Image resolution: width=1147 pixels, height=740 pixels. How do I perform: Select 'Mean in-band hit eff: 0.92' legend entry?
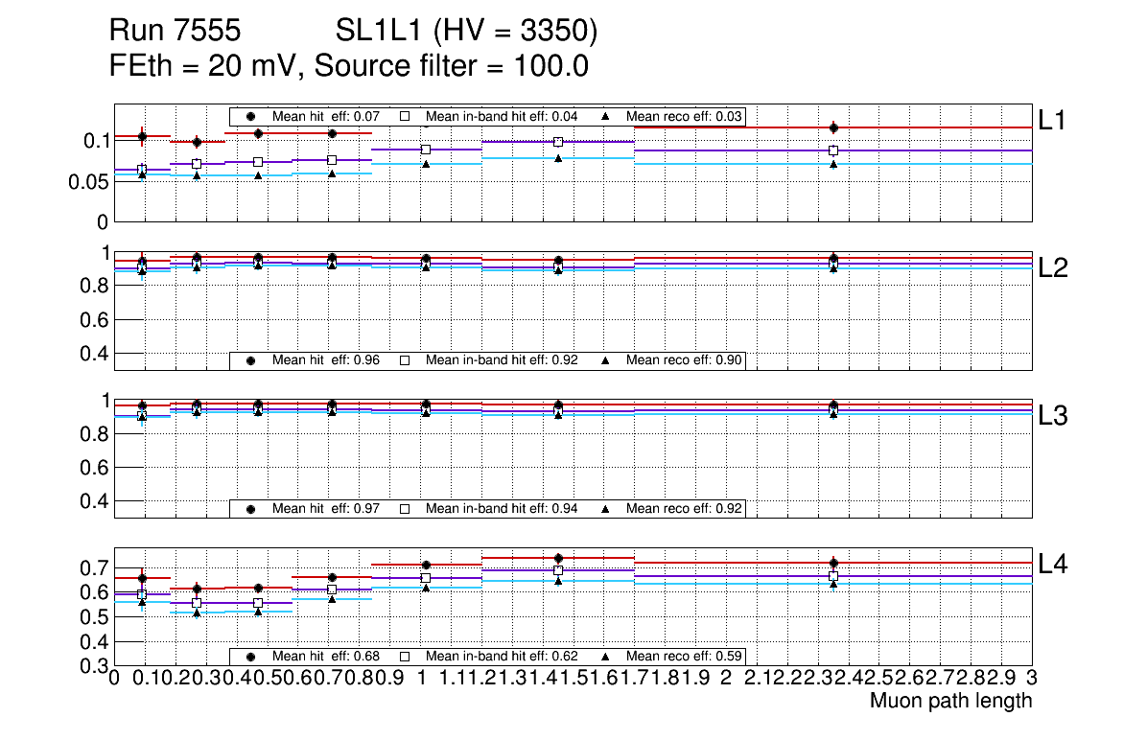click(x=501, y=360)
